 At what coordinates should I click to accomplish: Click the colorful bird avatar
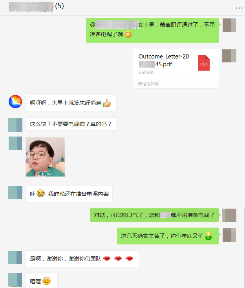pos(15,102)
